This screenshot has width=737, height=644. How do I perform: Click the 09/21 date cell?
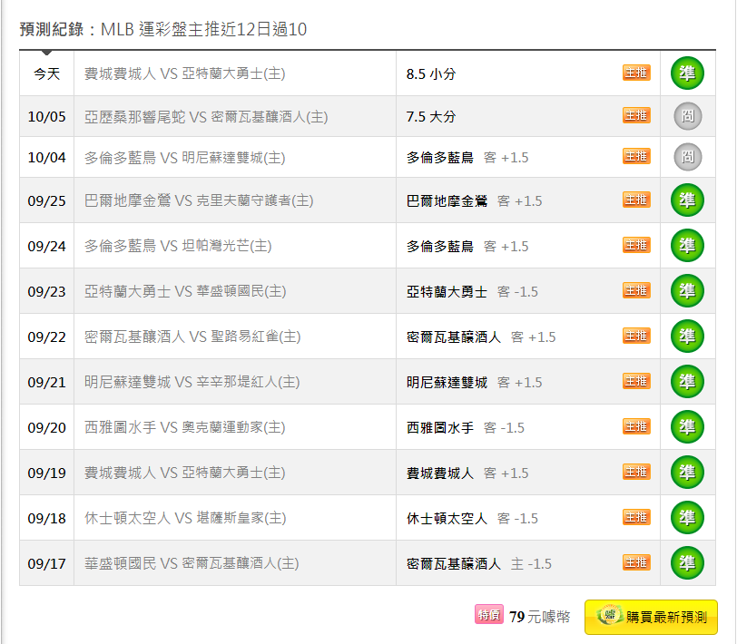tap(46, 382)
